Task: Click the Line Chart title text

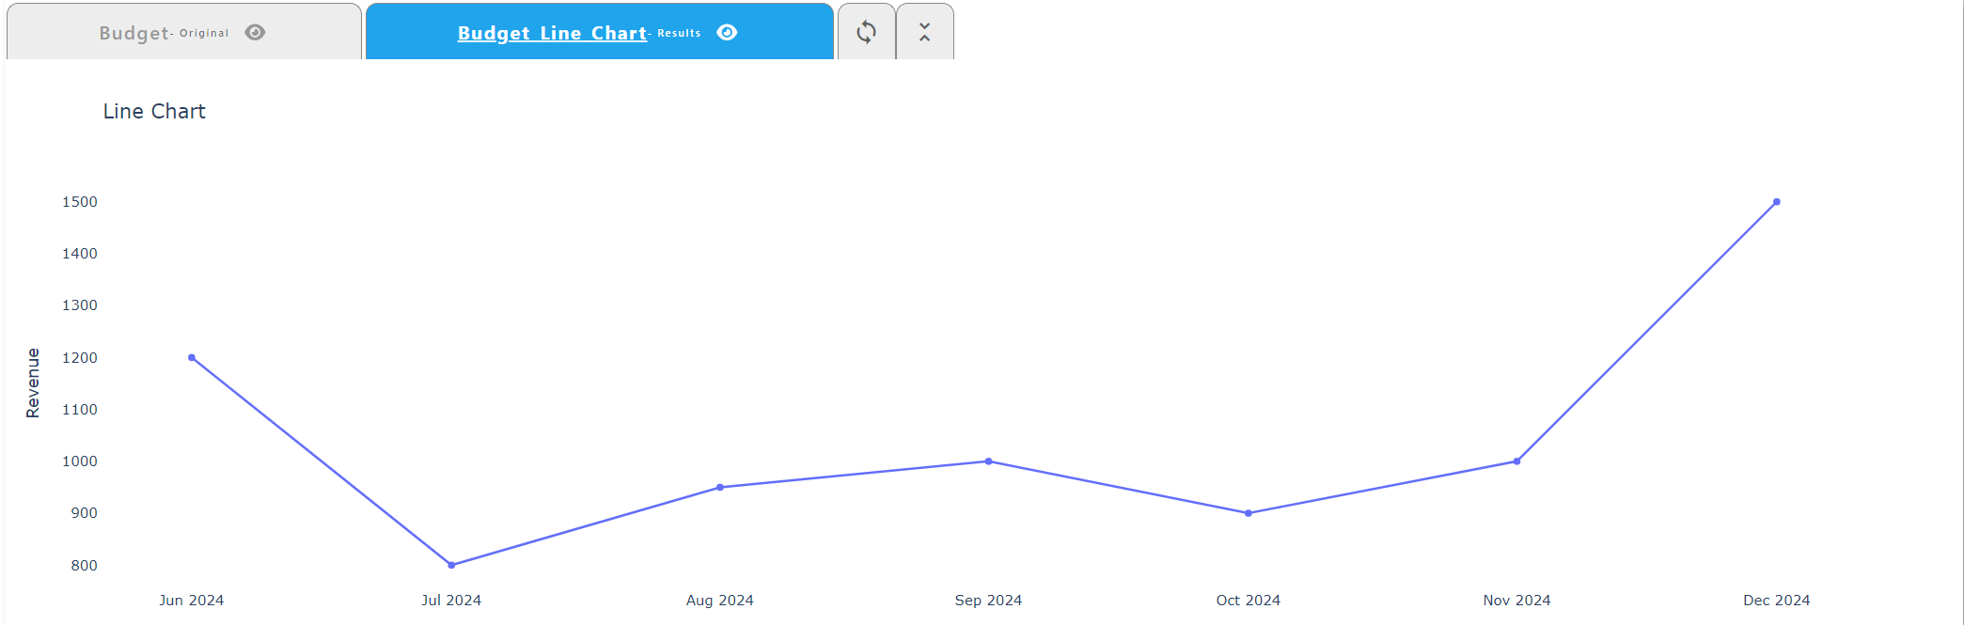Action: pos(154,112)
